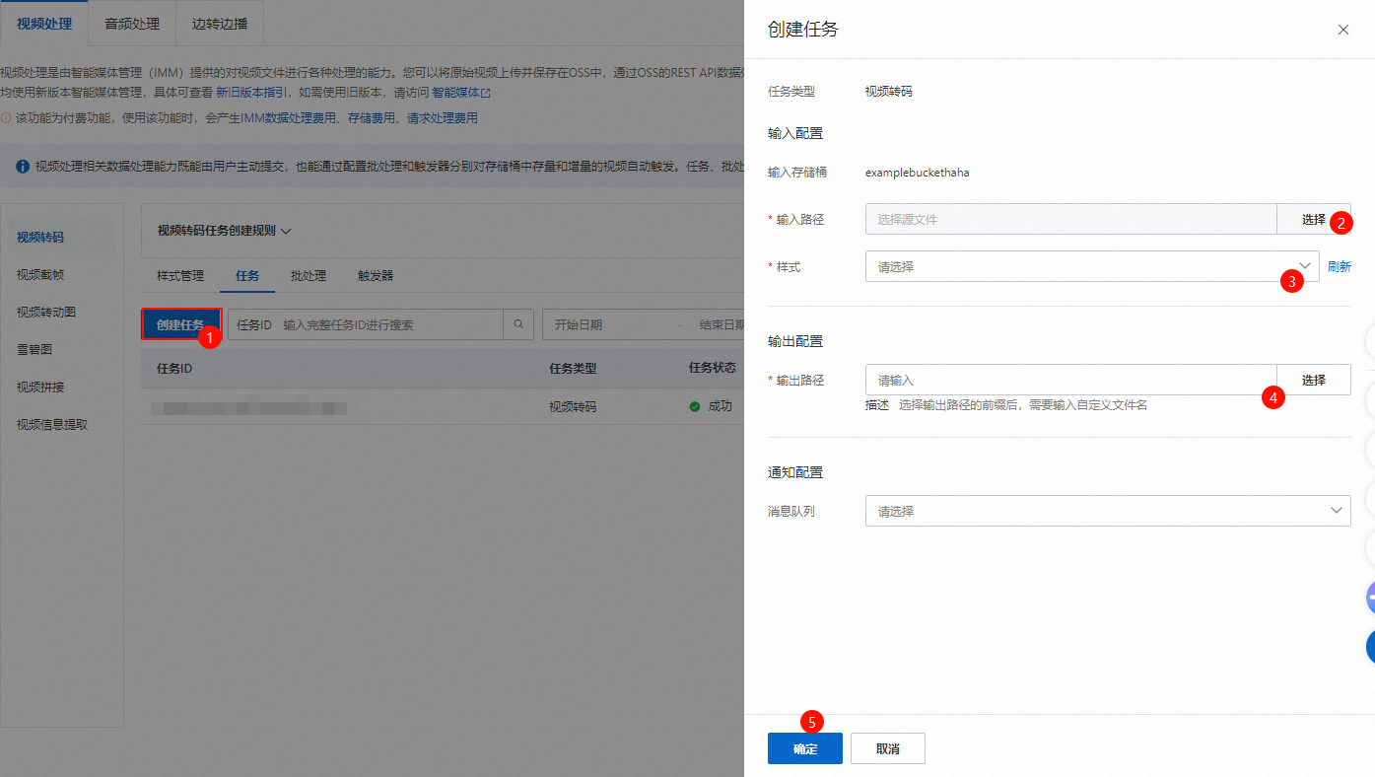
Task: Click the external link icon after 智能媒体
Action: [485, 94]
